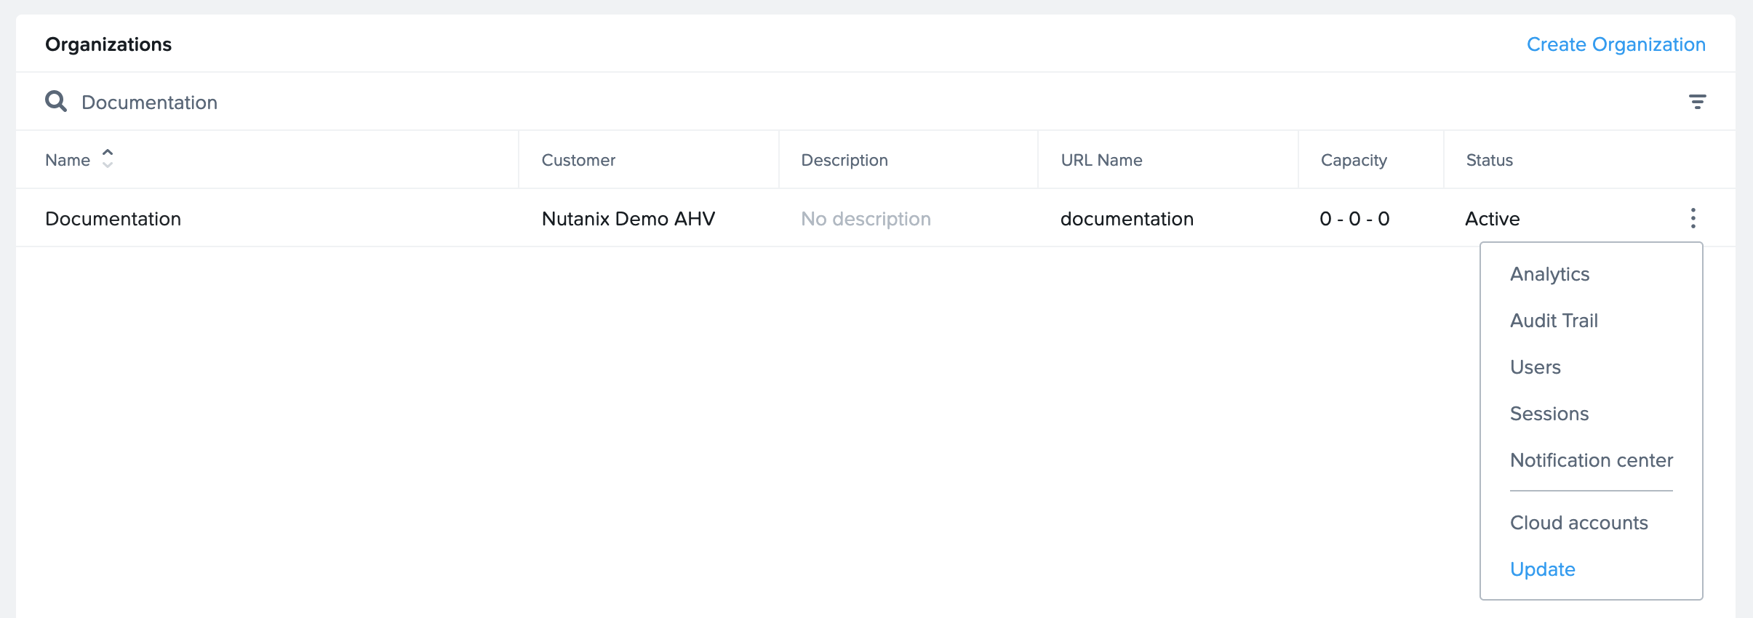Select Notification center menu entry
Viewport: 1753px width, 618px height.
[1591, 460]
